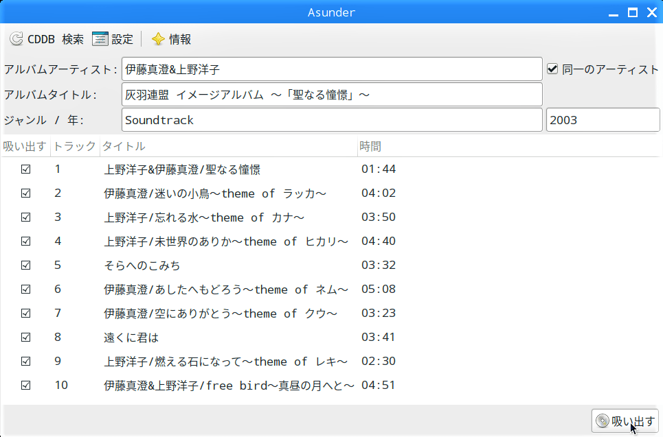This screenshot has width=663, height=437.
Task: Click duration 01:44 of track 1
Action: [x=379, y=169]
